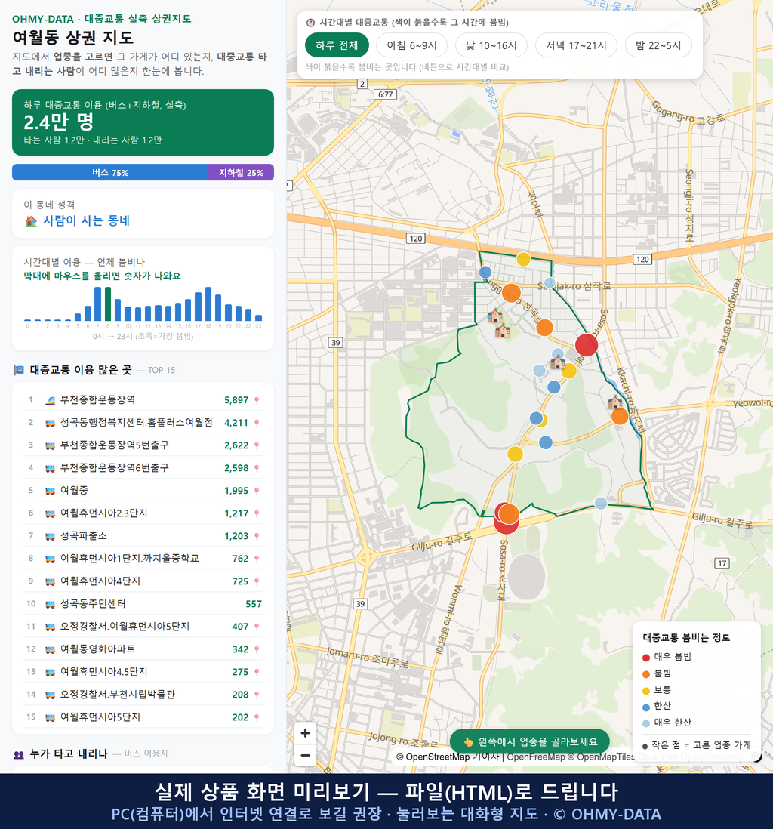
Task: Select 여월휴먼시아5단지 row with 202
Action: [143, 717]
